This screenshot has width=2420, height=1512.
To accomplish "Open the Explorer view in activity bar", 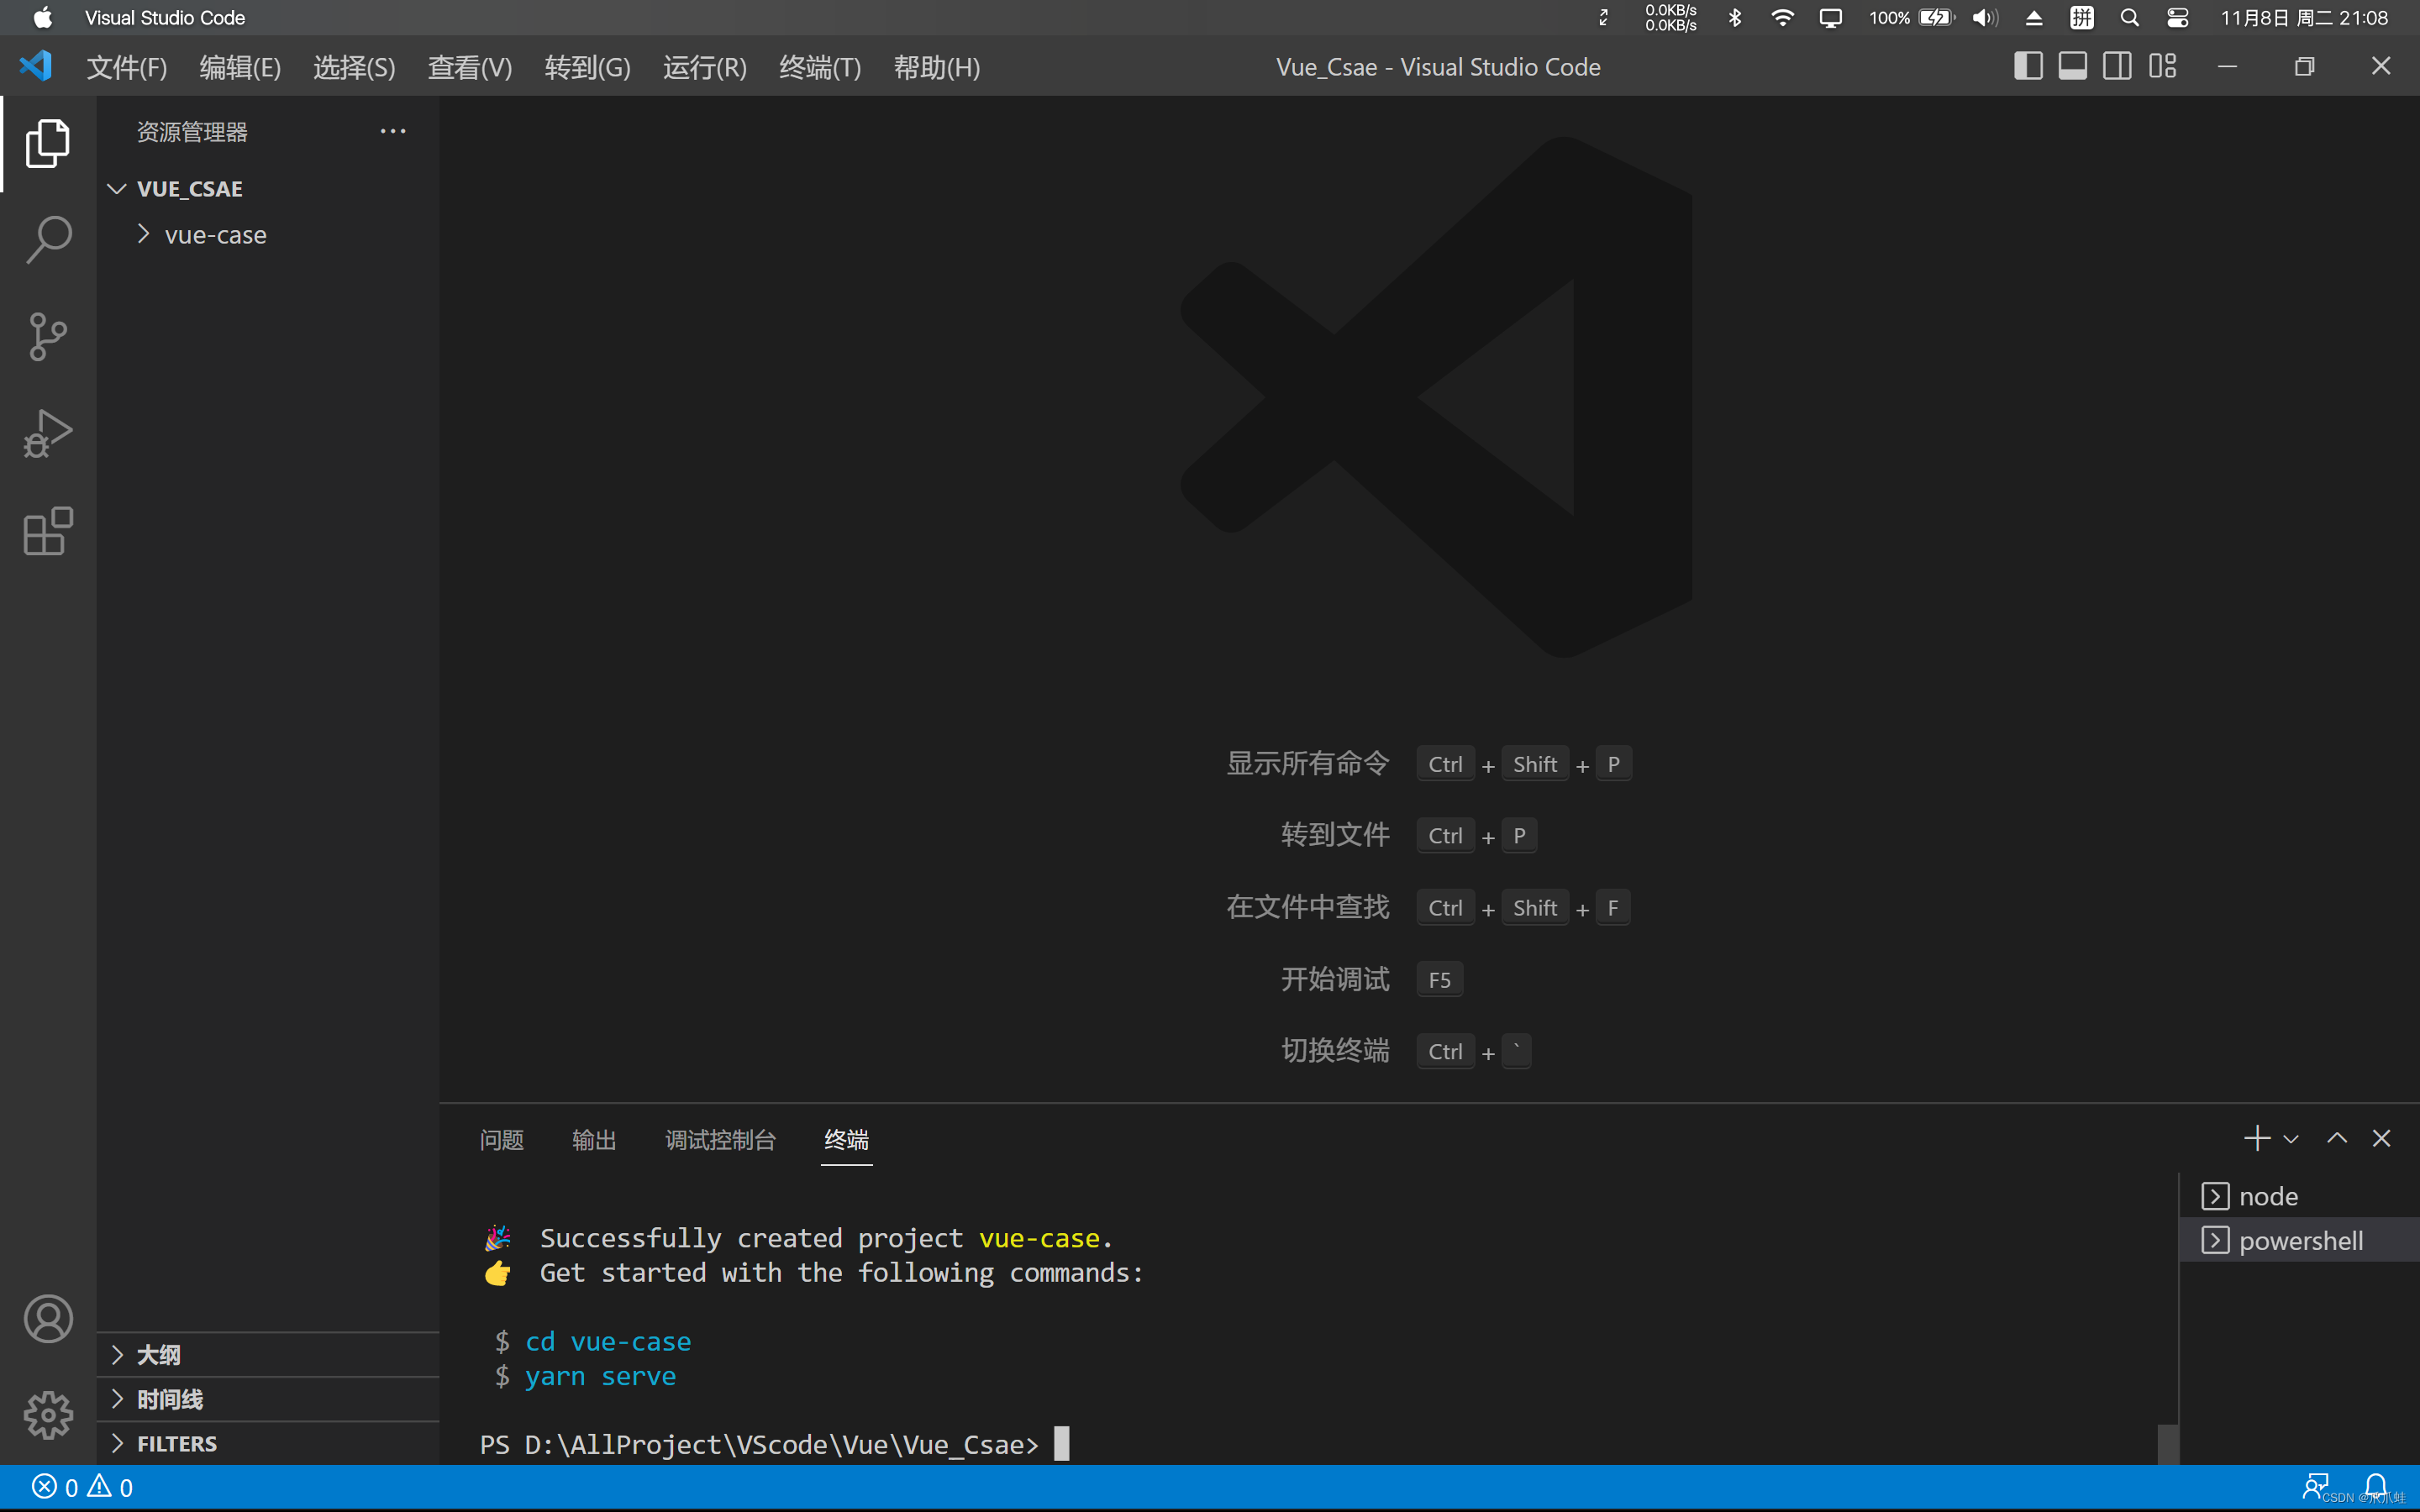I will [x=48, y=144].
